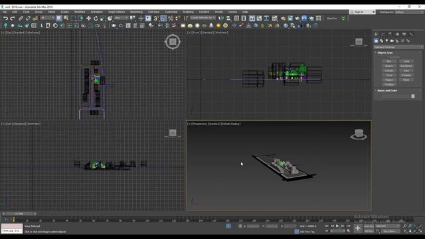The image size is (425, 239).
Task: Select the Select and Link tool
Action: coord(21,19)
